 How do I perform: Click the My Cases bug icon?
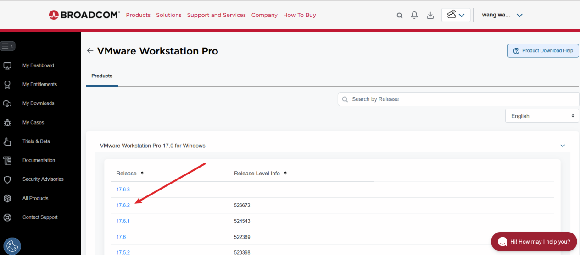[7, 123]
